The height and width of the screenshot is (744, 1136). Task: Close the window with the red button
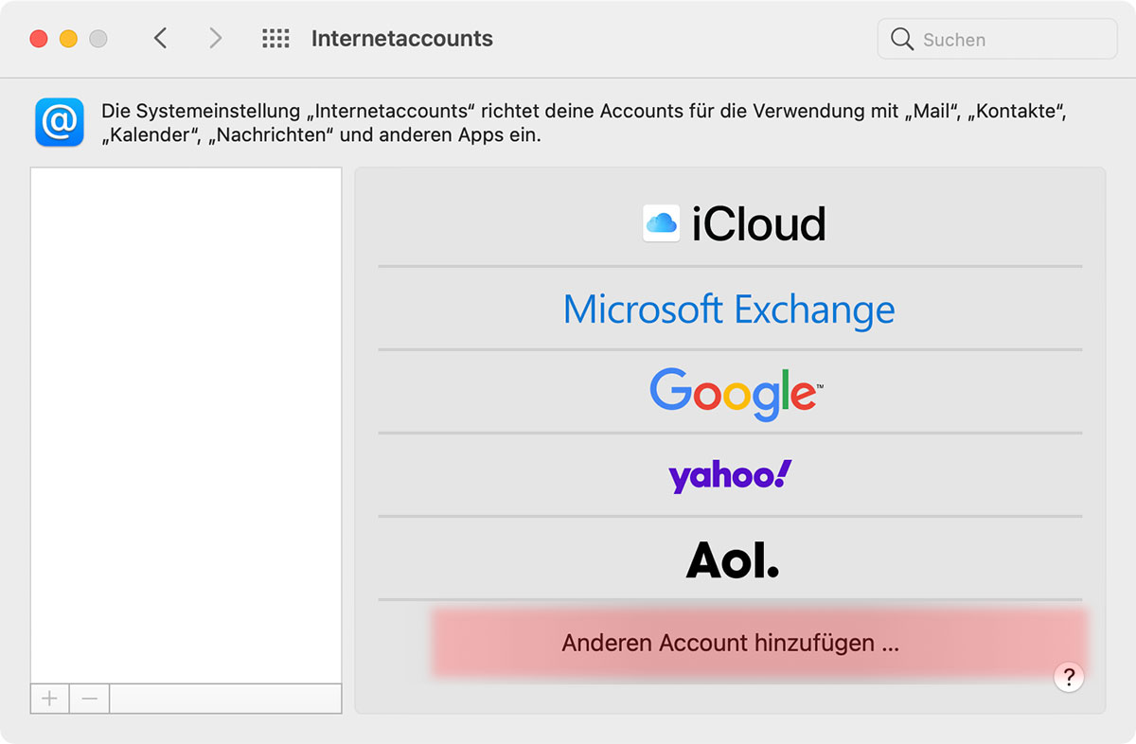click(x=39, y=39)
